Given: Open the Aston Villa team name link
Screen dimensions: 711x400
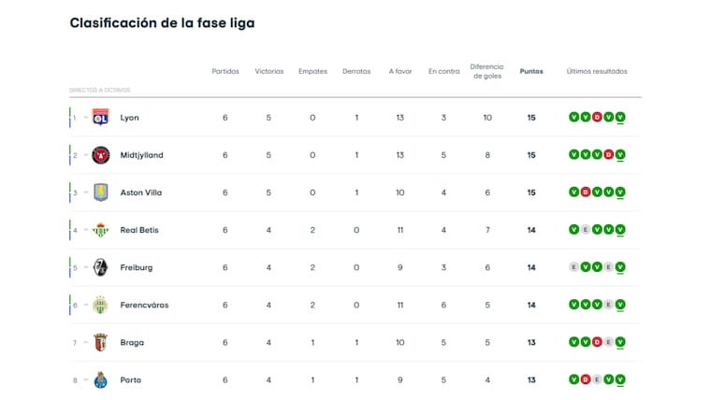Looking at the screenshot, I should (141, 193).
